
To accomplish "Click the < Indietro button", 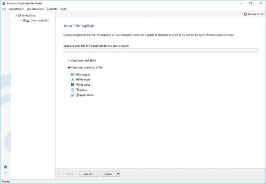I will point(68,174).
